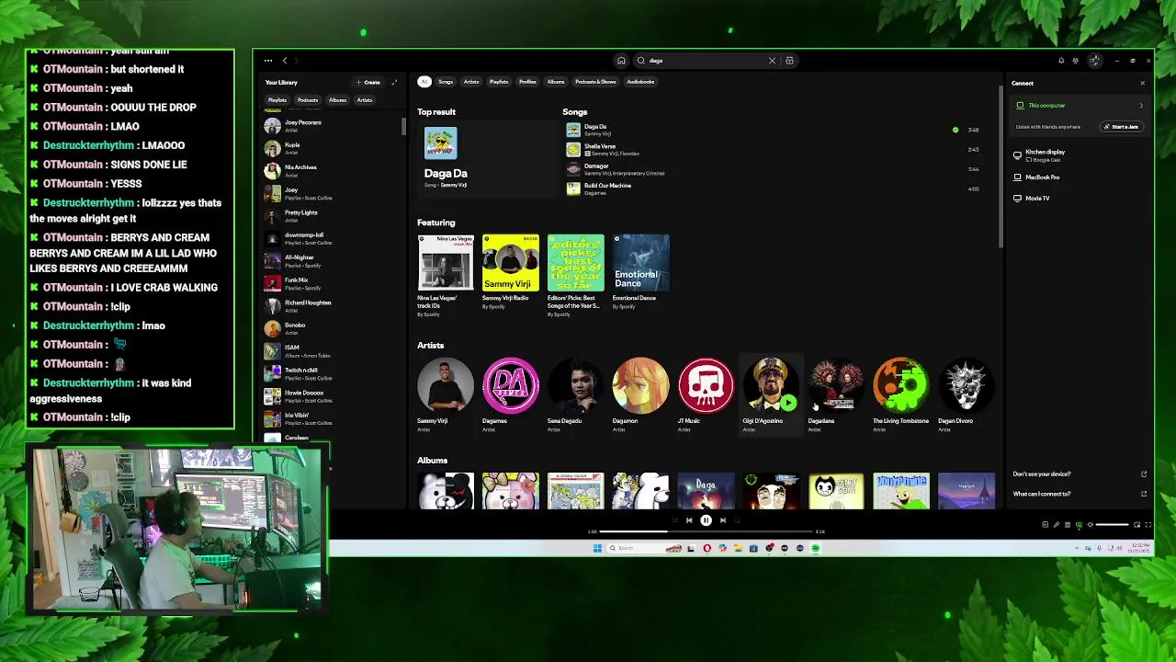
Task: Open the Dagames artist
Action: point(511,394)
